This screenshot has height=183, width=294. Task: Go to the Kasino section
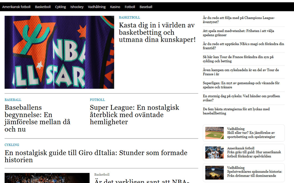115,7
